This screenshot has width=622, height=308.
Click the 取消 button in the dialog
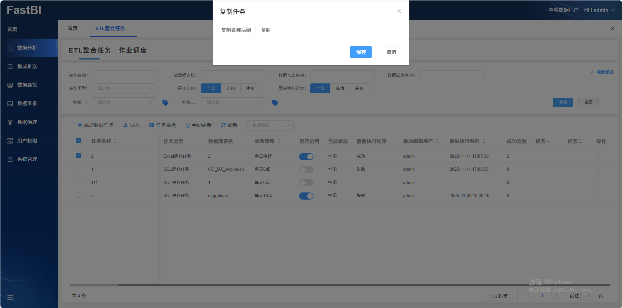pyautogui.click(x=391, y=52)
